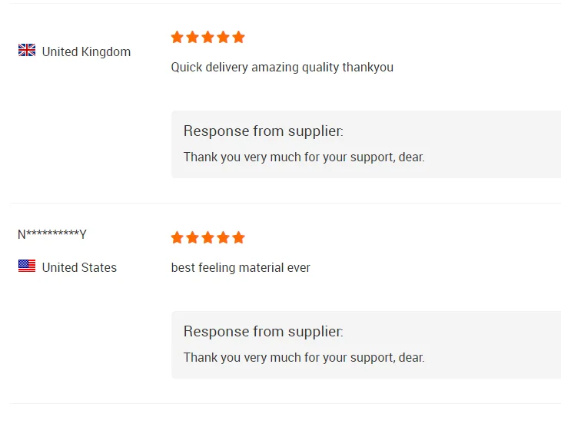561x437 pixels.
Task: Click the "United Kingdom" country label
Action: (x=86, y=51)
